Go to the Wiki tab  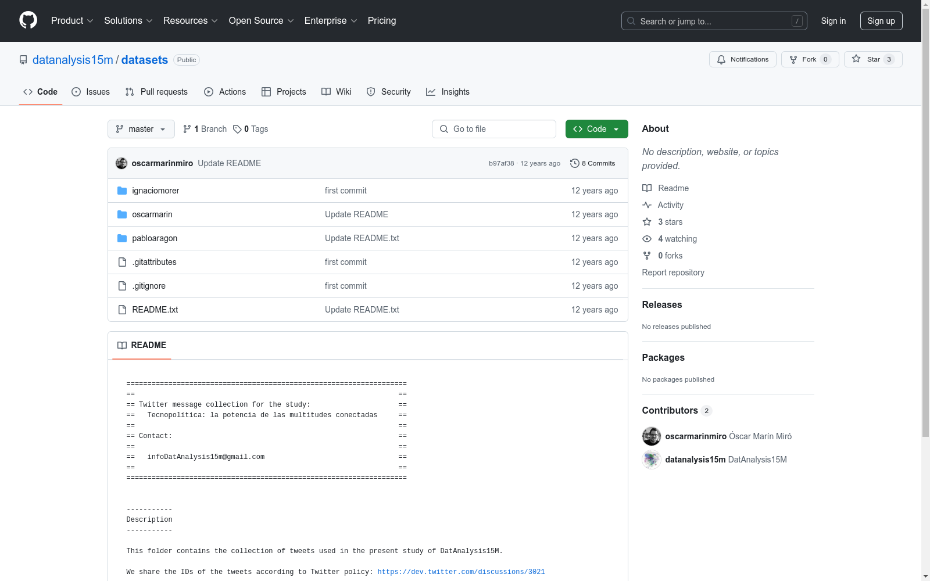click(337, 92)
